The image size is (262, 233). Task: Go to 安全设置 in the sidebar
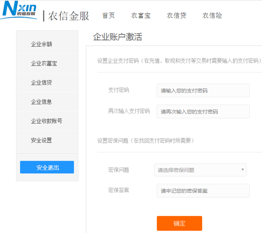42,140
